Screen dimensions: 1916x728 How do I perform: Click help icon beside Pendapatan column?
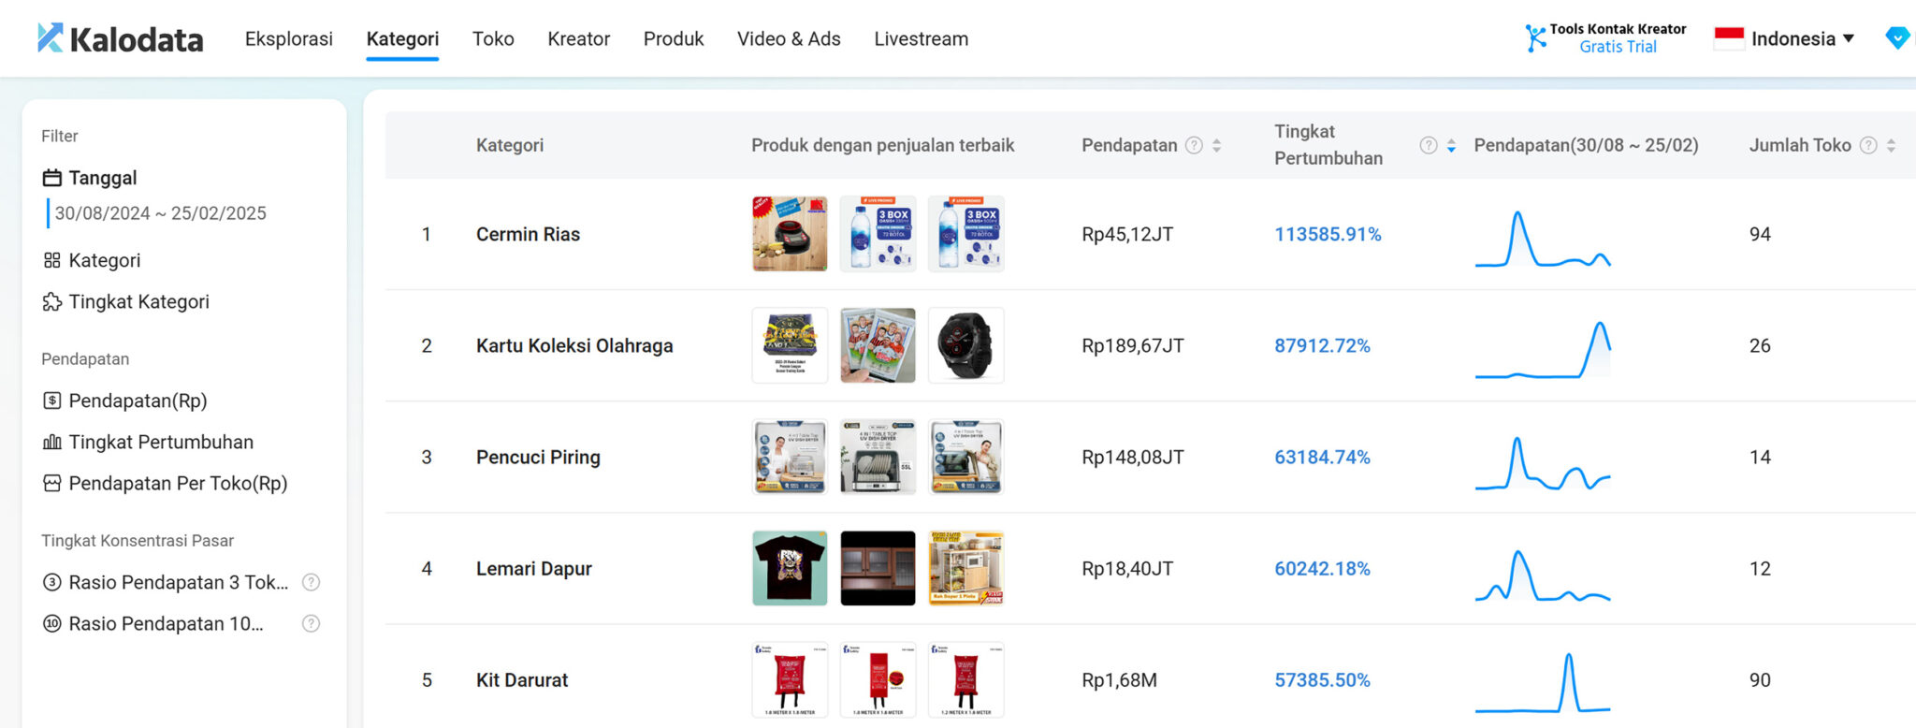[x=1194, y=145]
